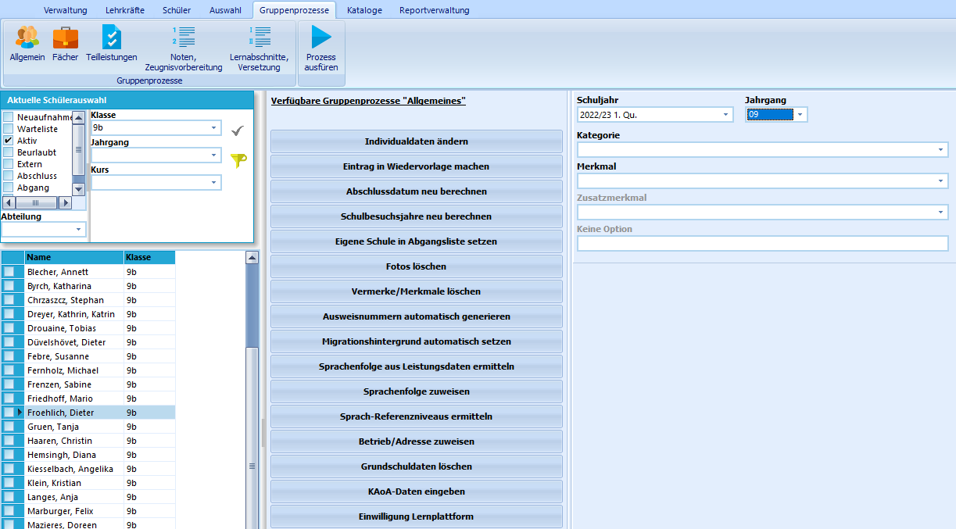This screenshot has width=956, height=529.
Task: Open Lernabschnitte, Versetzung icon
Action: [x=260, y=48]
